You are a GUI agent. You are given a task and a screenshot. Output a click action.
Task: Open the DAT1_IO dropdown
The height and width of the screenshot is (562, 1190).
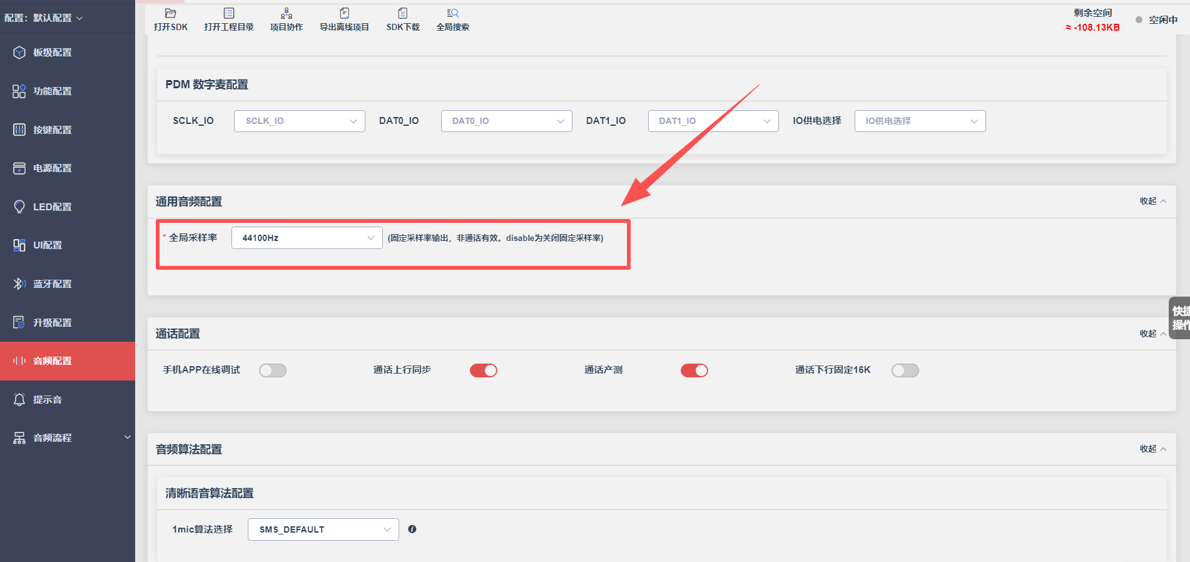pos(713,121)
